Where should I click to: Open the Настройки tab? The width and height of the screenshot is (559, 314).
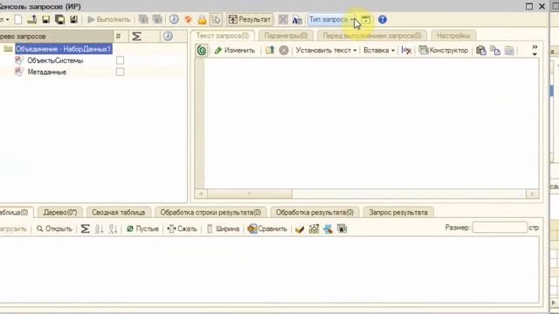tap(453, 36)
